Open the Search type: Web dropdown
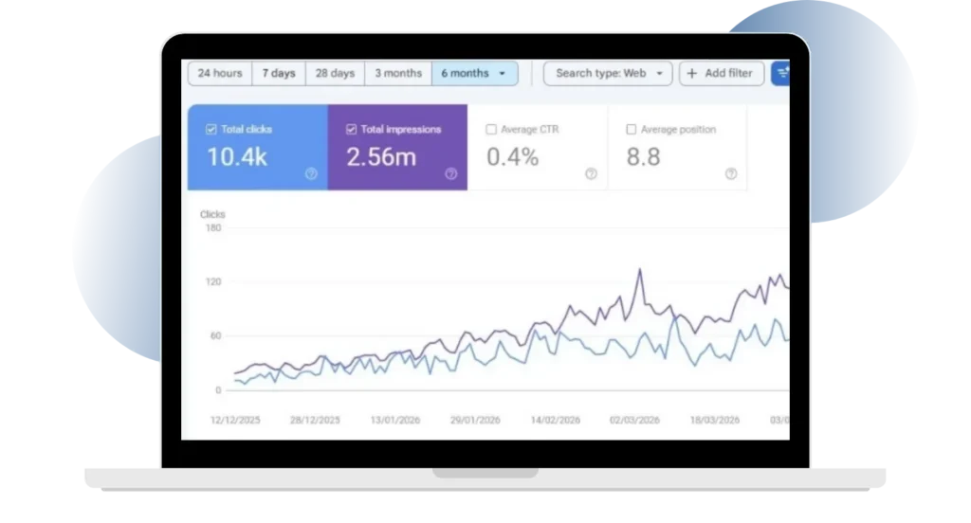Viewport: 971px width, 523px height. pos(608,73)
